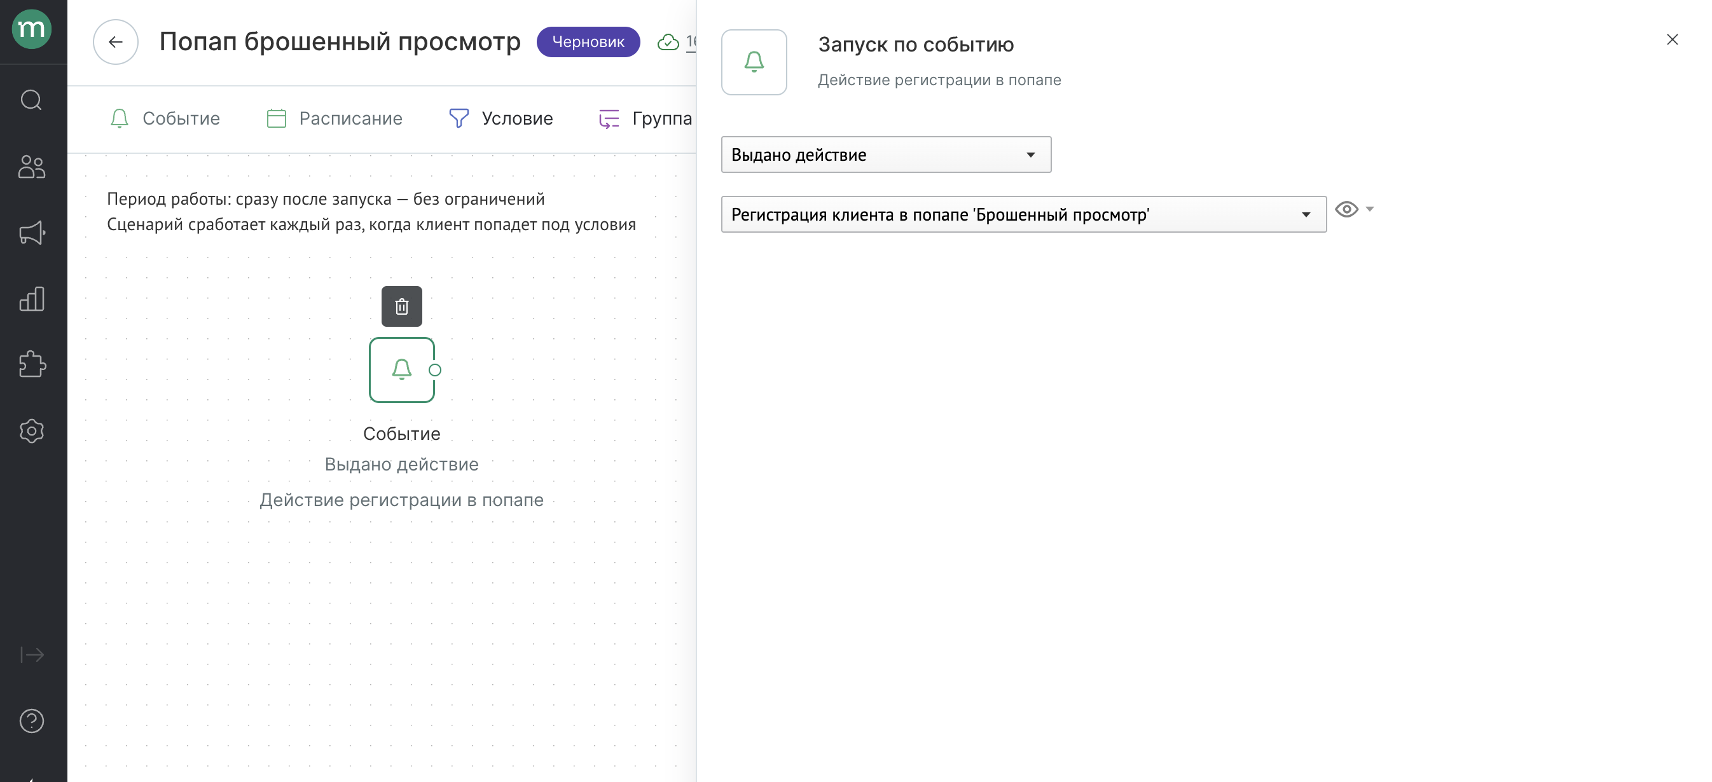Click the Черновик status badge
This screenshot has height=782, width=1712.
(x=588, y=42)
